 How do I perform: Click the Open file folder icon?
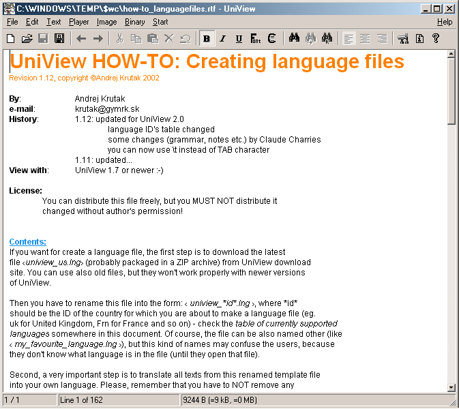(27, 38)
